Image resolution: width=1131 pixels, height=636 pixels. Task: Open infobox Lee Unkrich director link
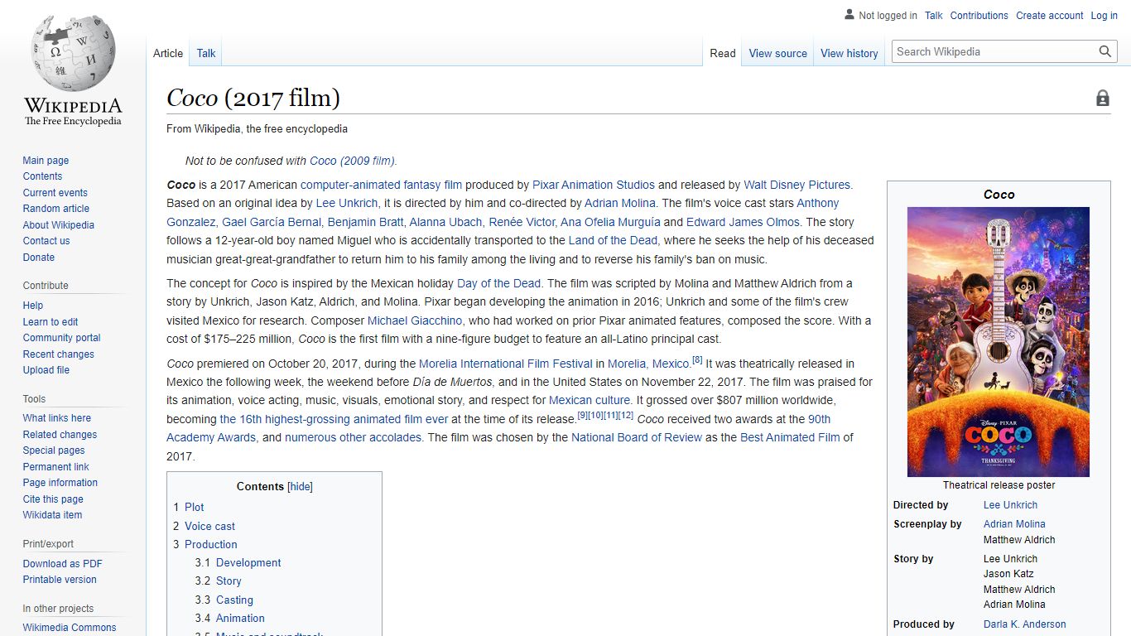tap(1010, 505)
